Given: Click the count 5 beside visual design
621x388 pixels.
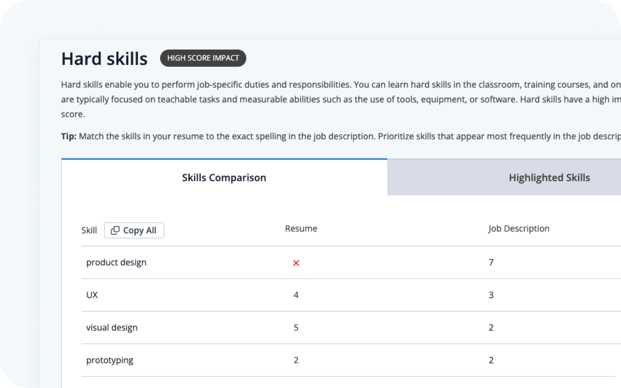Looking at the screenshot, I should (x=296, y=327).
